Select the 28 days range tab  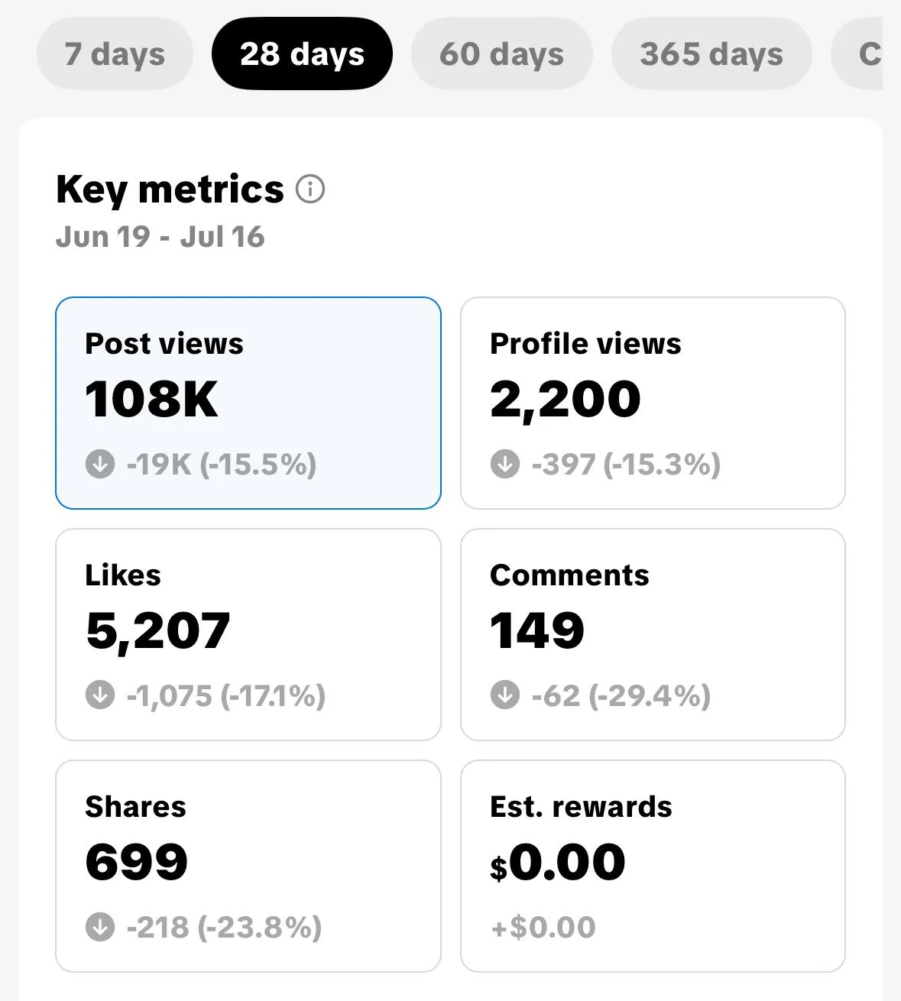click(x=302, y=54)
